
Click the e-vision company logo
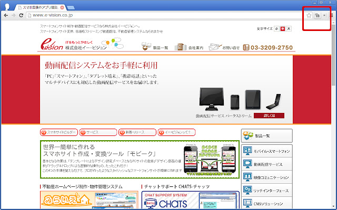pyautogui.click(x=52, y=44)
